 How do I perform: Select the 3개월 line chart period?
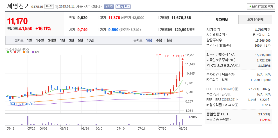(52, 40)
